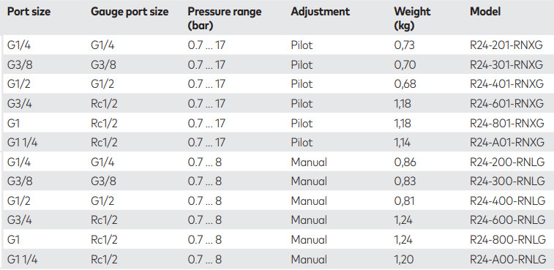554x270 pixels.
Task: Click the Pressure range (bar) header
Action: pyautogui.click(x=225, y=18)
